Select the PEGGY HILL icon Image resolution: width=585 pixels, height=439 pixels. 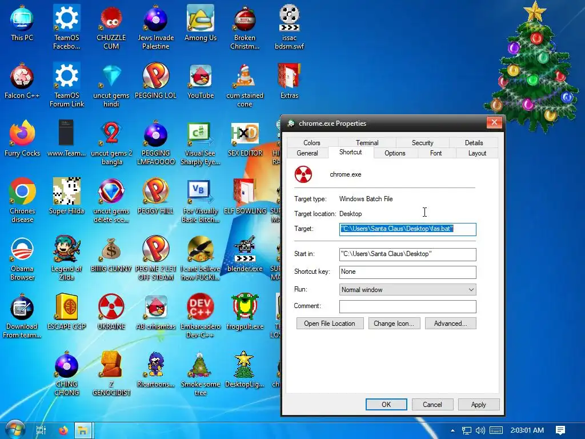coord(156,197)
